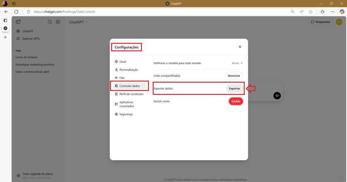Open the Personalização settings tab
Viewport: 347px width, 182px height.
pyautogui.click(x=129, y=70)
